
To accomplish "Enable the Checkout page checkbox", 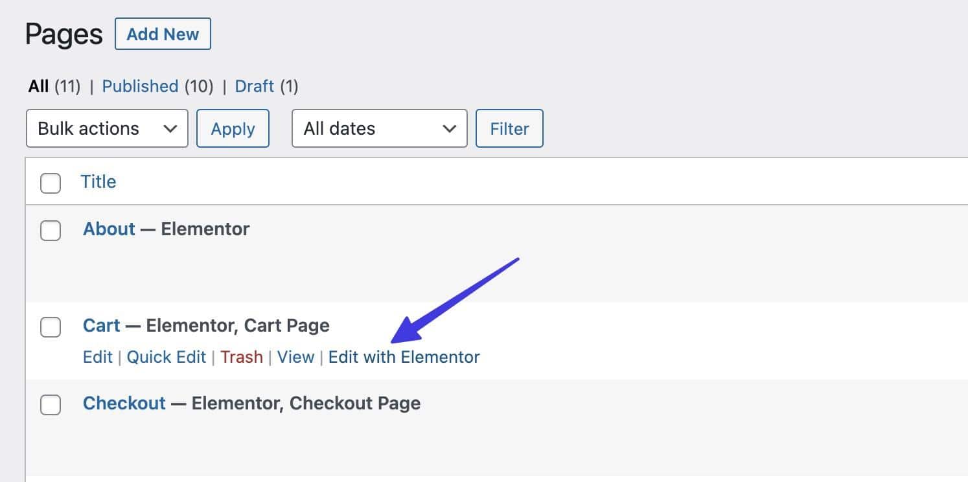I will (x=51, y=405).
